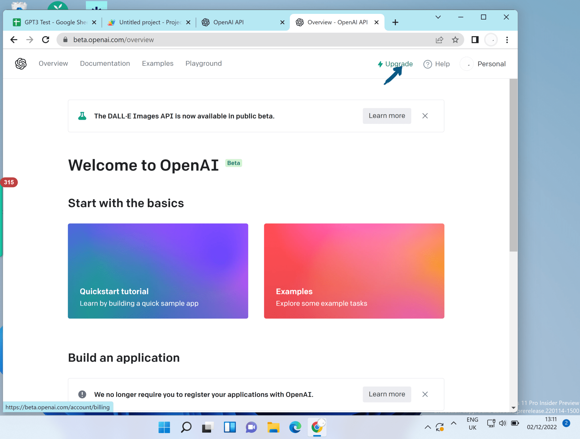Open the tab search chevron

(x=438, y=17)
